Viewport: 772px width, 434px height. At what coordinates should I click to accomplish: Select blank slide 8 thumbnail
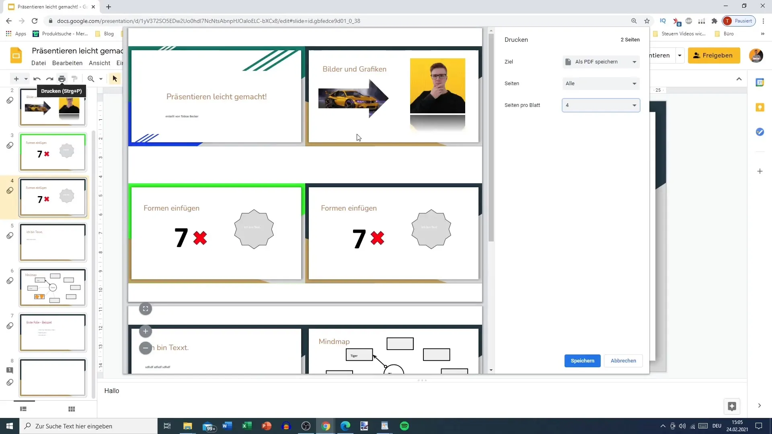pyautogui.click(x=53, y=377)
